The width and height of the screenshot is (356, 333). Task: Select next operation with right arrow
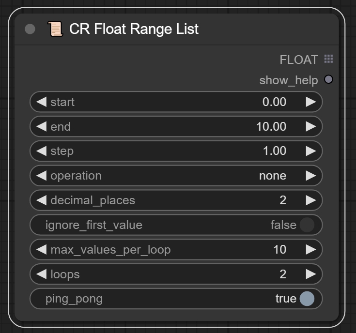(x=310, y=176)
